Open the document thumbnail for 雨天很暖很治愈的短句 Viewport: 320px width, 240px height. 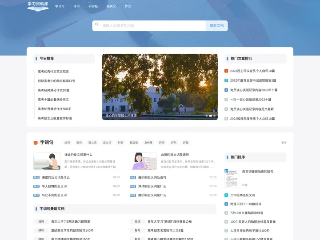232,178
